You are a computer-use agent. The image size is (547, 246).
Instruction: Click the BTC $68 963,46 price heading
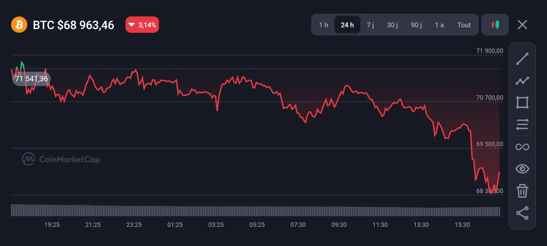[x=74, y=25]
